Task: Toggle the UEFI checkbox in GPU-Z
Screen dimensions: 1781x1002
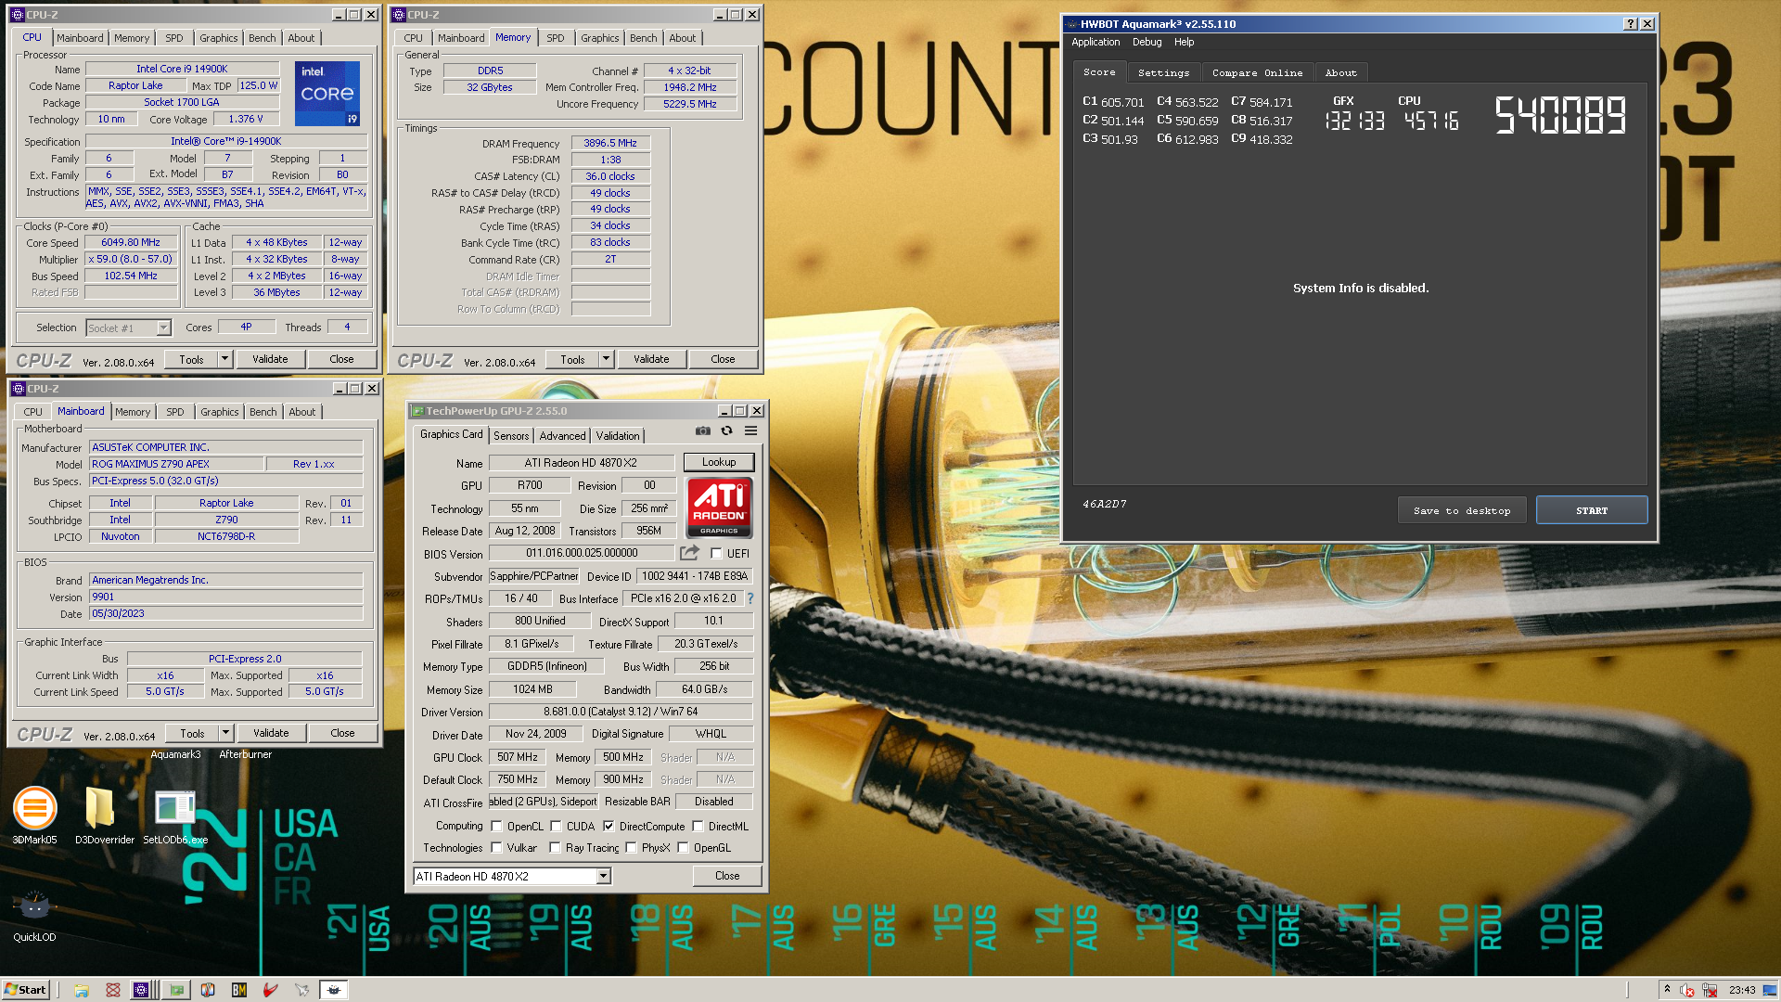Action: tap(716, 553)
